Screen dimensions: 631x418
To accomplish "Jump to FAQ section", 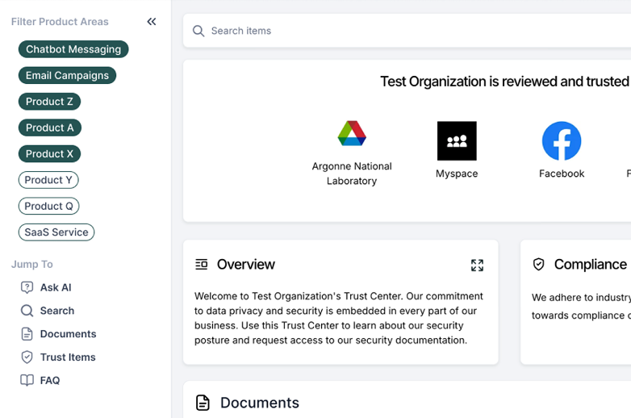I will (x=50, y=380).
